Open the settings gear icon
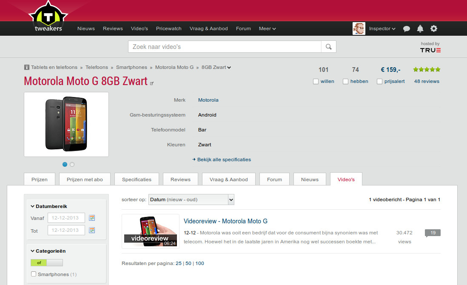467x285 pixels. (434, 28)
